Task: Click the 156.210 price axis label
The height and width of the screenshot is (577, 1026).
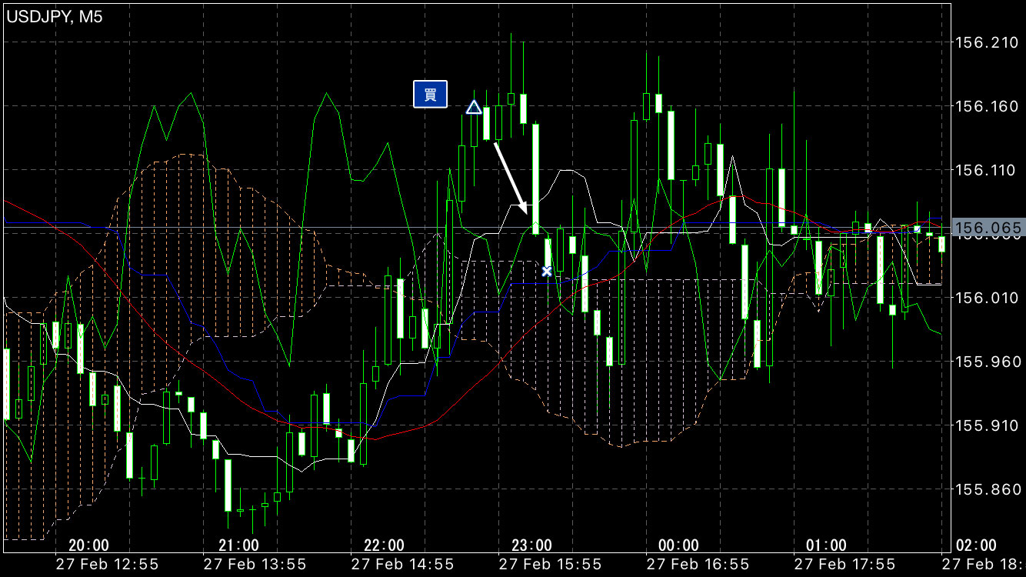Action: (987, 42)
